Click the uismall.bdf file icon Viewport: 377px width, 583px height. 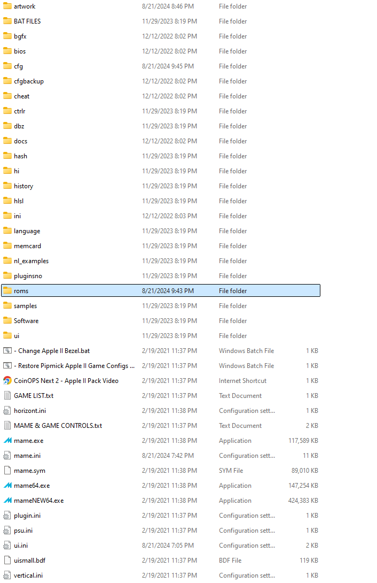pyautogui.click(x=7, y=561)
